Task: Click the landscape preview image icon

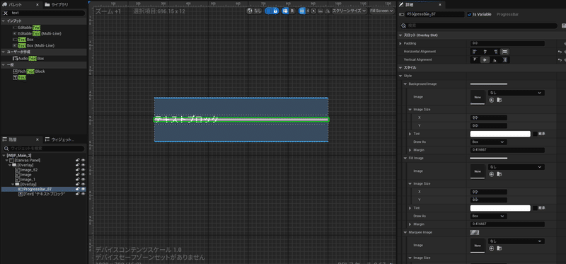Action: point(320,11)
